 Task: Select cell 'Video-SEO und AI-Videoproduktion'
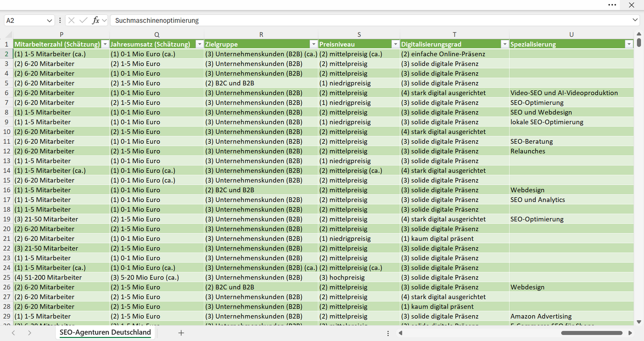click(571, 93)
